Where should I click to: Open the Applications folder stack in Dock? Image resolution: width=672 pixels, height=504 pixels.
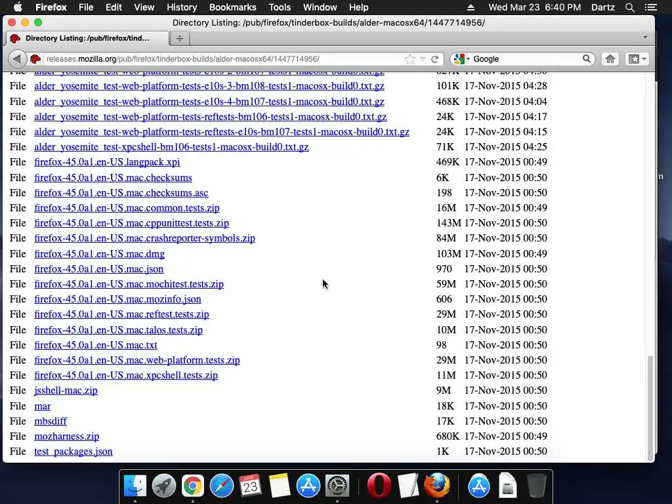pyautogui.click(x=478, y=486)
